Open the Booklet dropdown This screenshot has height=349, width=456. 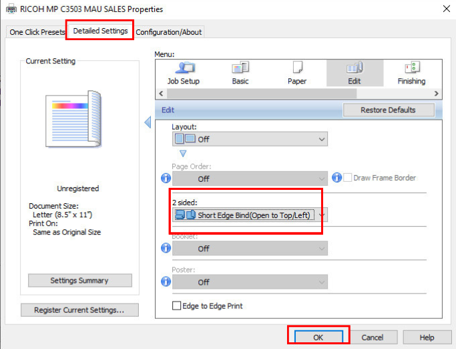[250, 249]
